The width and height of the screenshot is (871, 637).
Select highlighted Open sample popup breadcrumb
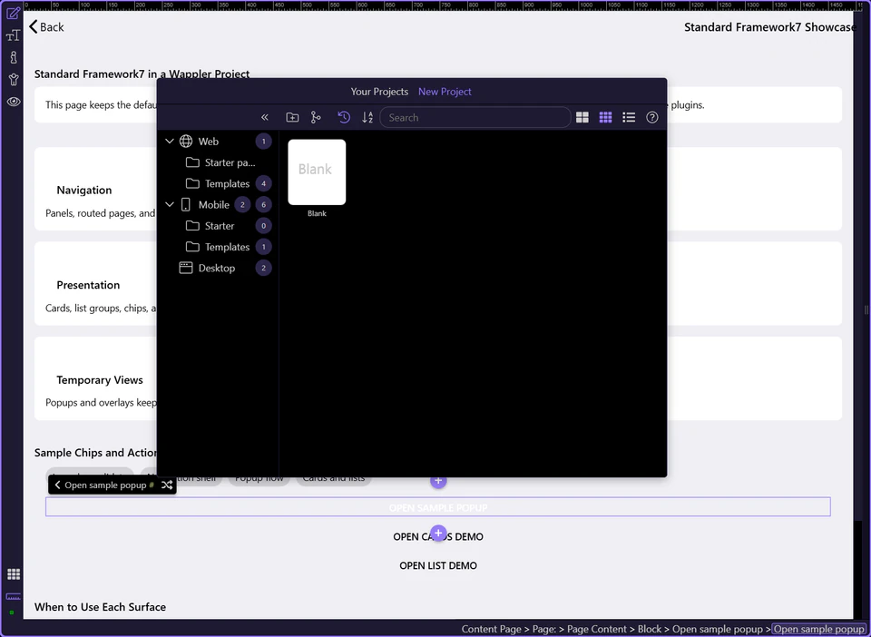818,629
